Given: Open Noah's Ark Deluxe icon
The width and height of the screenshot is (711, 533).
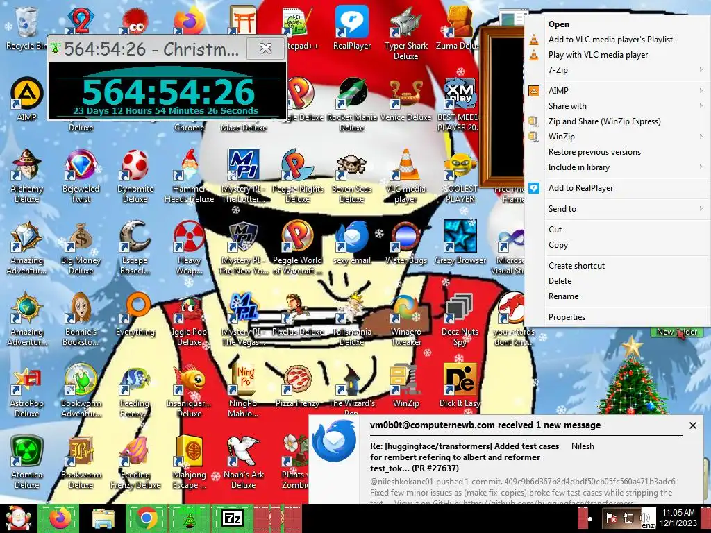Looking at the screenshot, I should (x=244, y=462).
